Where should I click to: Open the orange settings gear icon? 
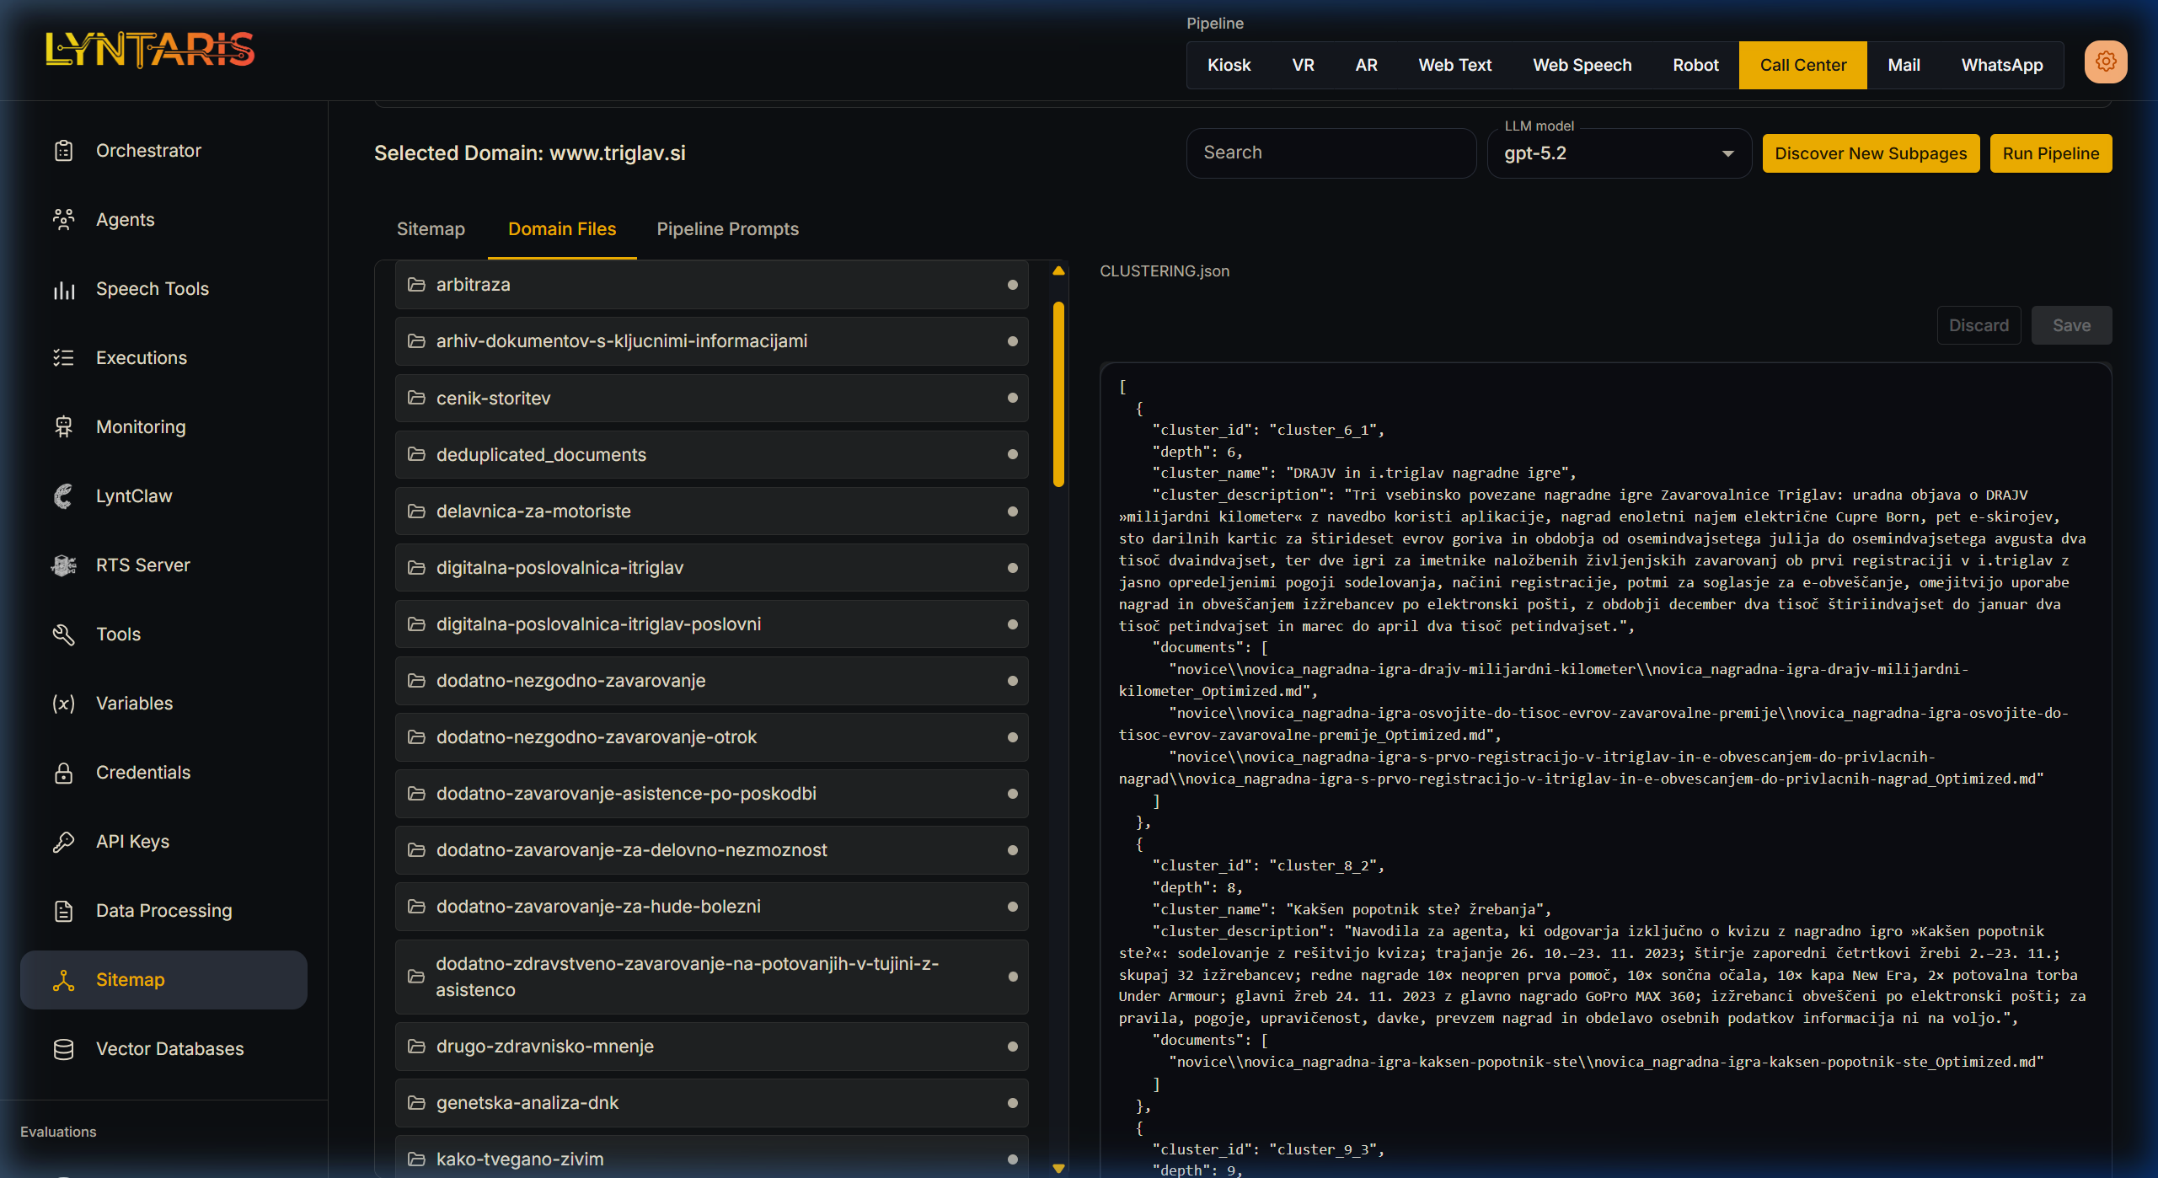click(x=2105, y=62)
